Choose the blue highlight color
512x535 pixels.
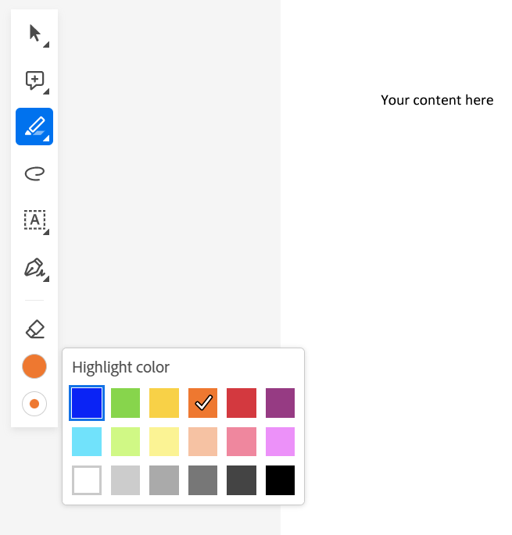tap(86, 403)
